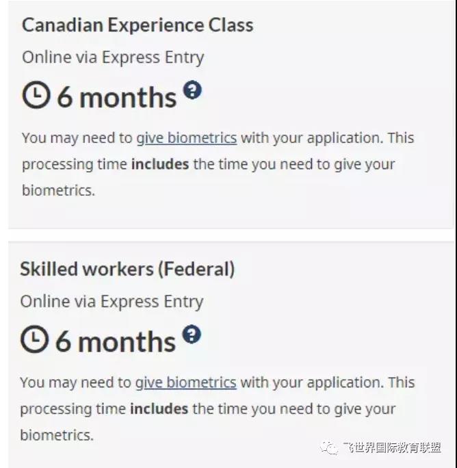Click bold 'includes' word in second card
Image resolution: width=457 pixels, height=468 pixels.
pyautogui.click(x=159, y=409)
